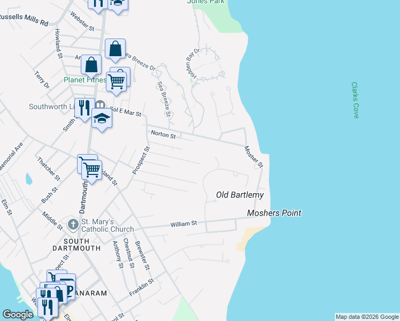Select the Southworth library label

coord(52,106)
